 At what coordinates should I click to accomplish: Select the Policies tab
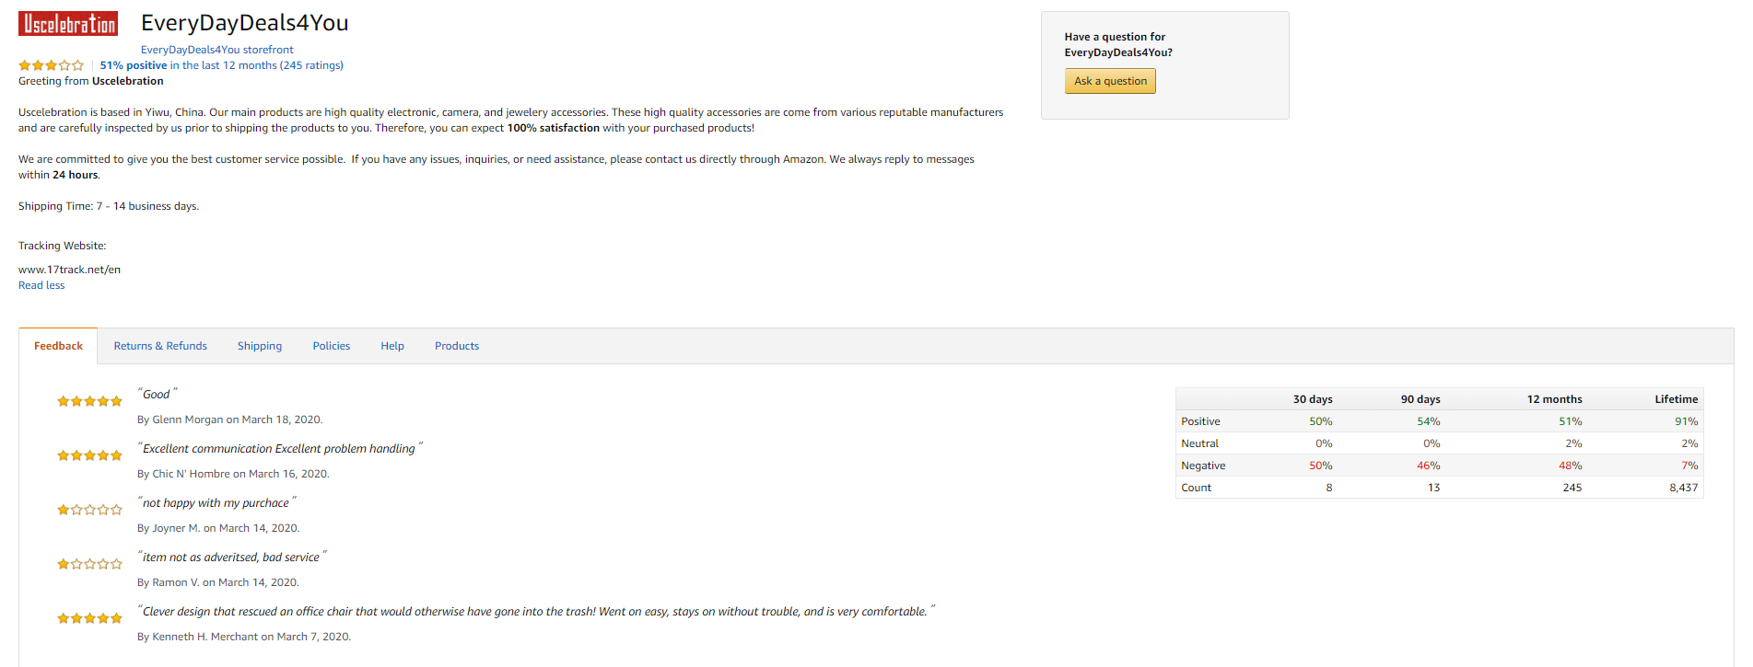[x=331, y=346]
